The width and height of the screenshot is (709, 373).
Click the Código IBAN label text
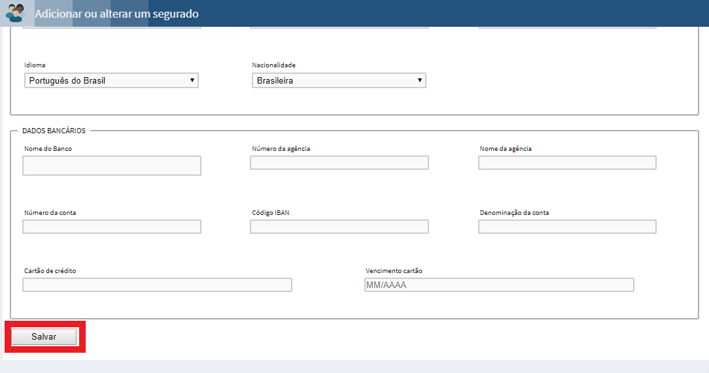(270, 213)
